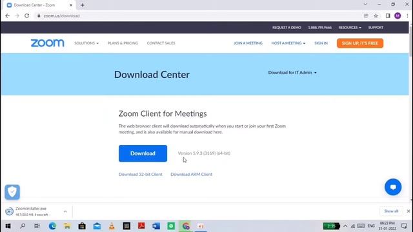Expand ZoomInstaller.exe download options chevron

(x=65, y=211)
